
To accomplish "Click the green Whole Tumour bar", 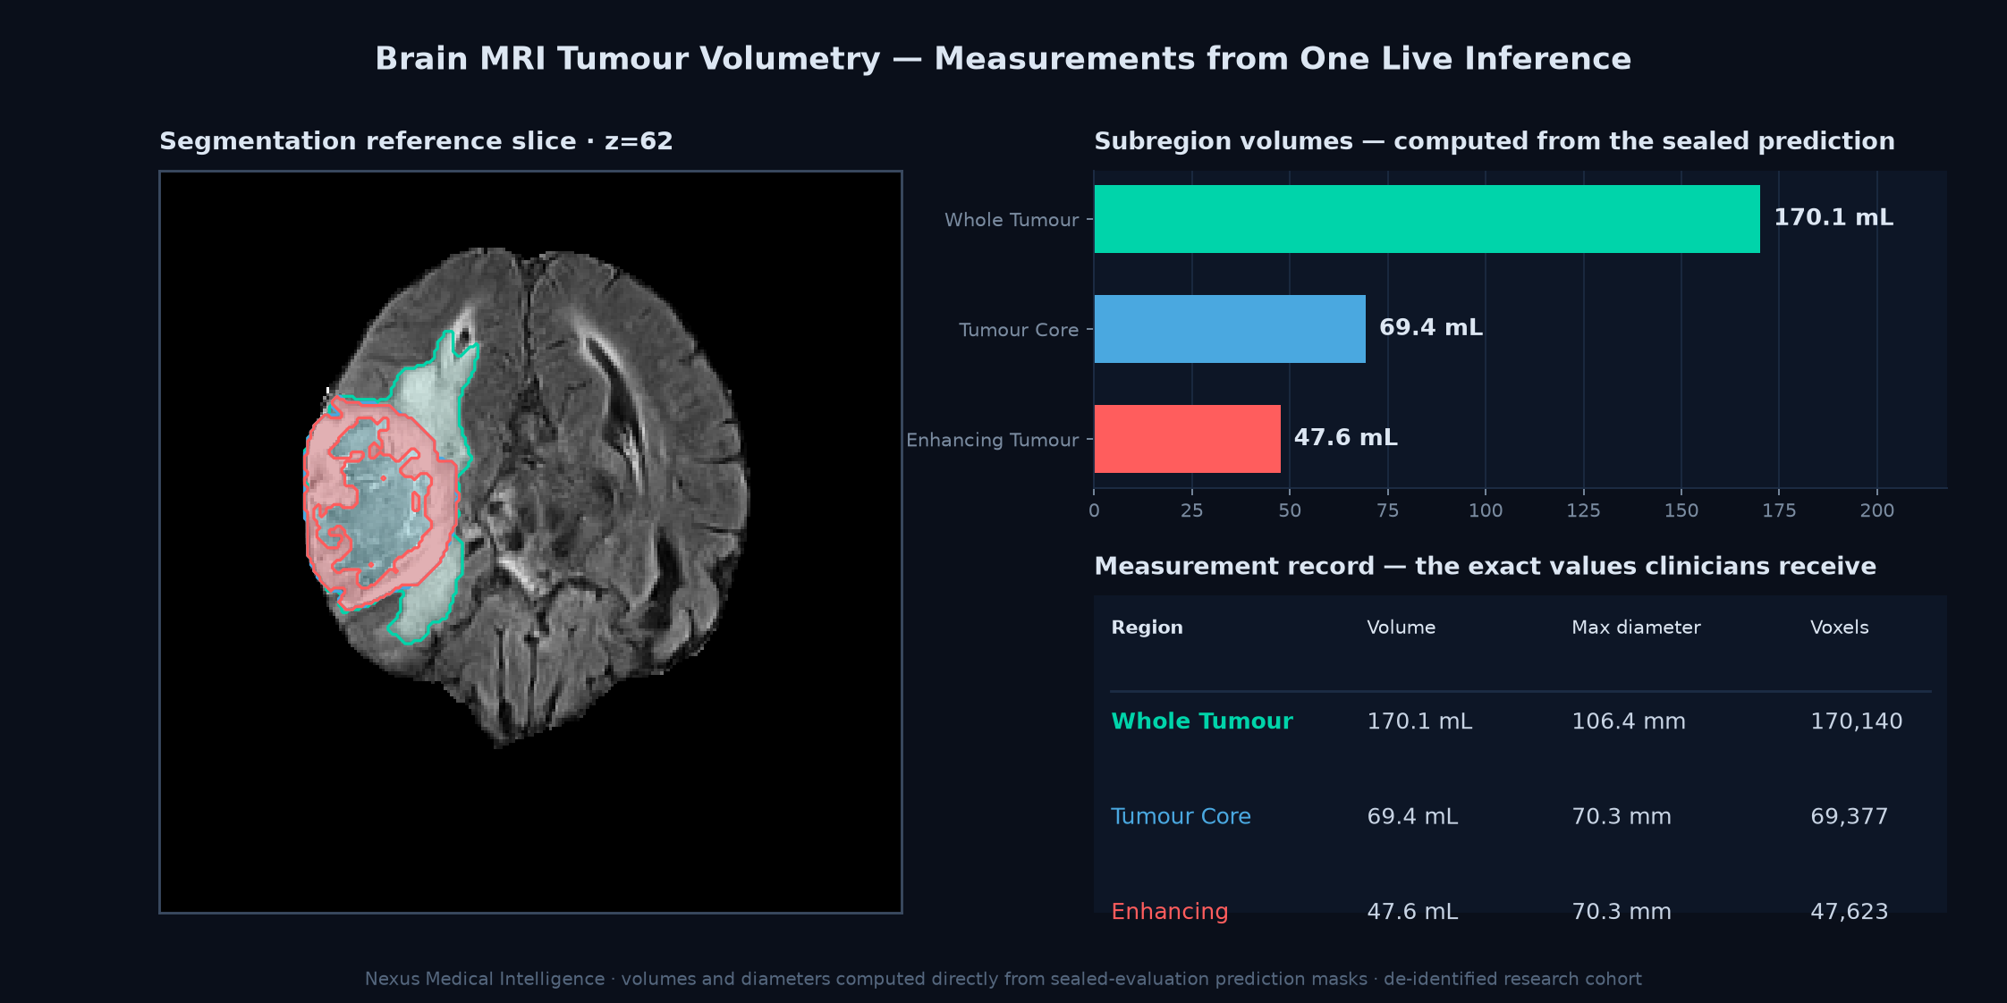I will (1427, 219).
